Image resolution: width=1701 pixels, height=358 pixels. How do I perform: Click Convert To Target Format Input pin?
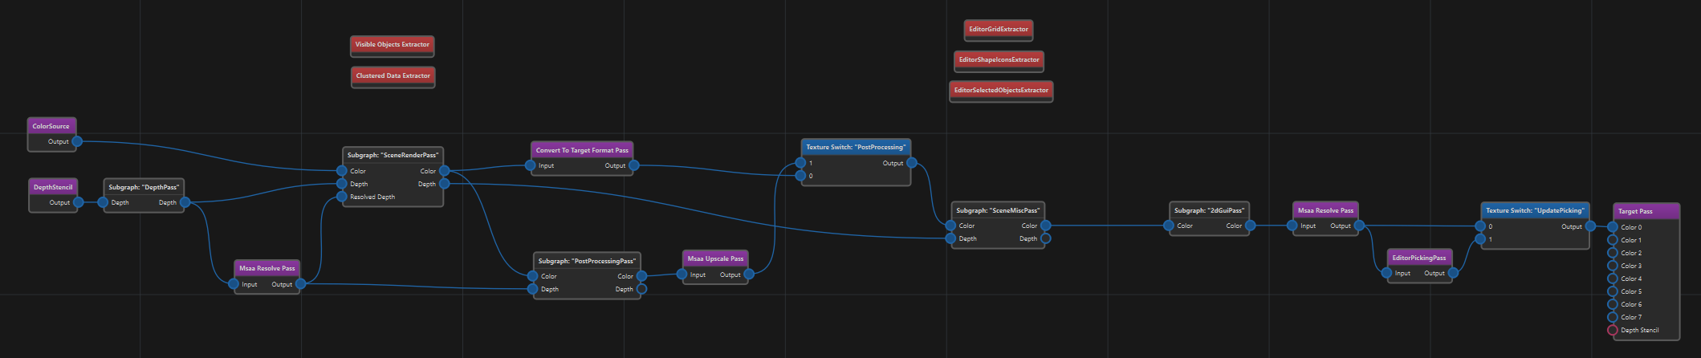(x=531, y=165)
